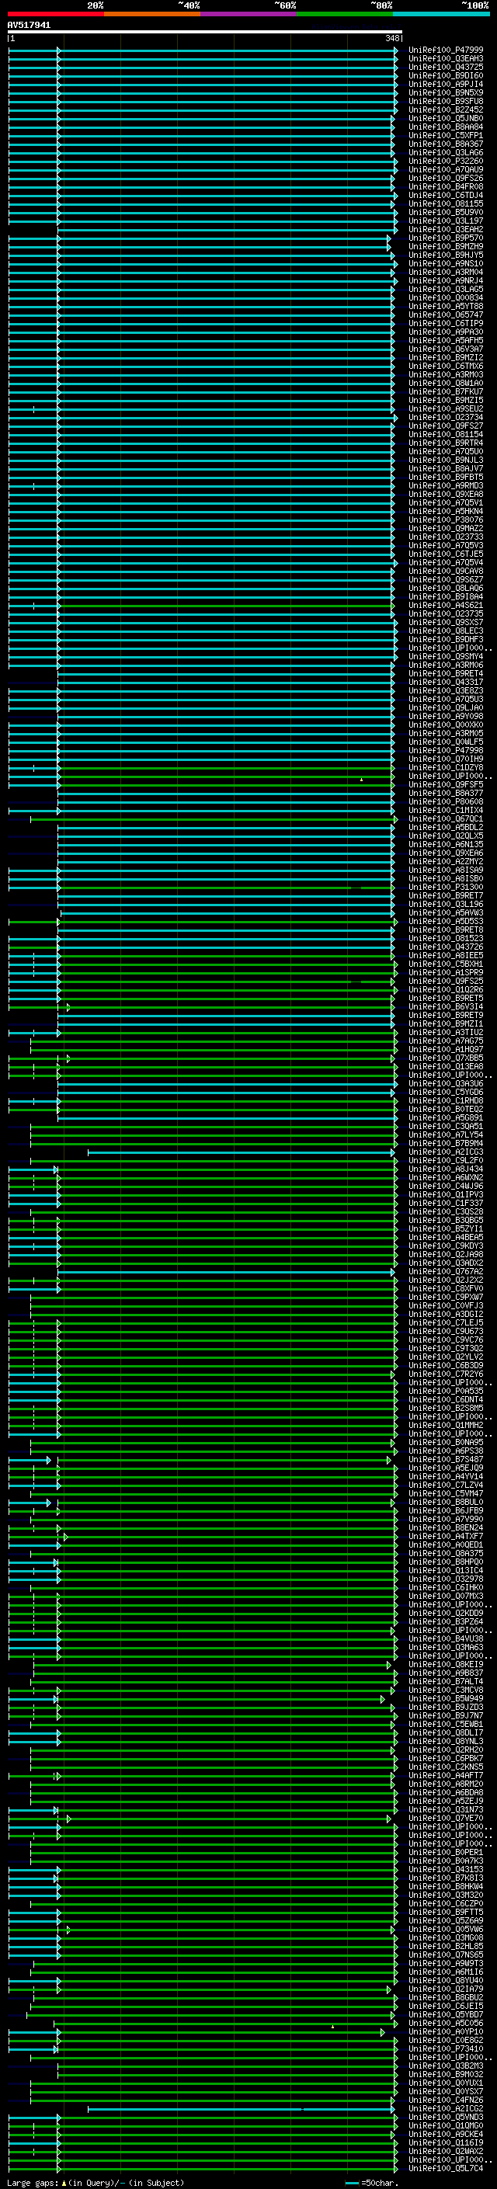Click the UniRef100_A3TIU2 label

click(446, 1032)
